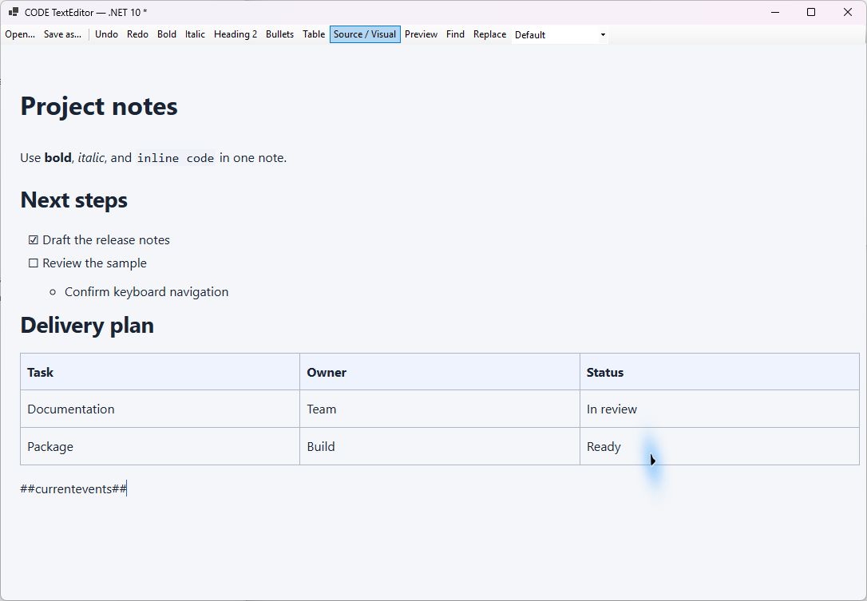Click the Owner table header cell

coord(440,372)
